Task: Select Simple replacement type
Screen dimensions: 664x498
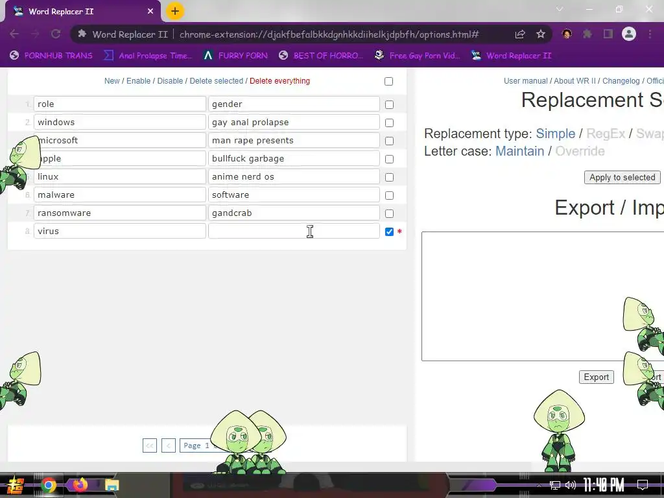Action: 555,134
